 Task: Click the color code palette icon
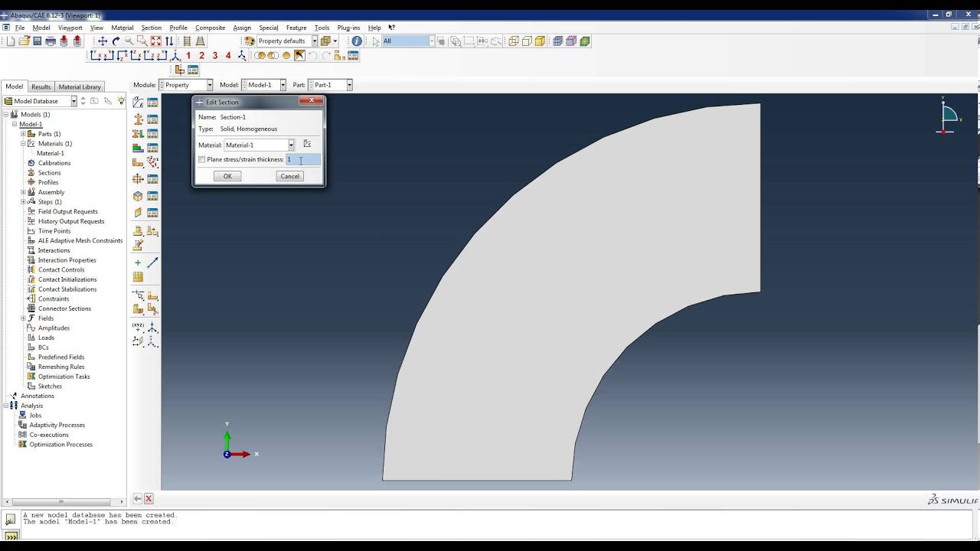[x=250, y=41]
